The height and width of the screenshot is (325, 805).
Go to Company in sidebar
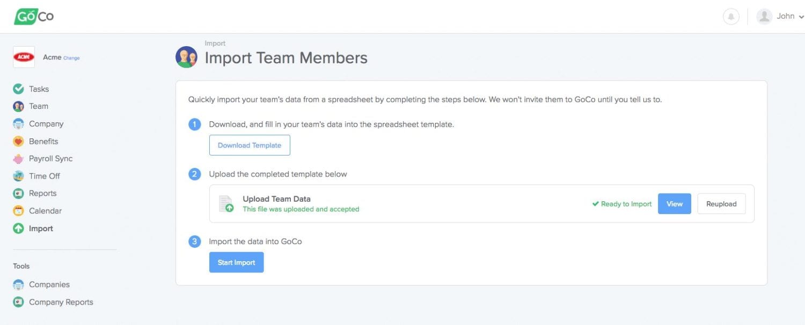click(x=46, y=124)
